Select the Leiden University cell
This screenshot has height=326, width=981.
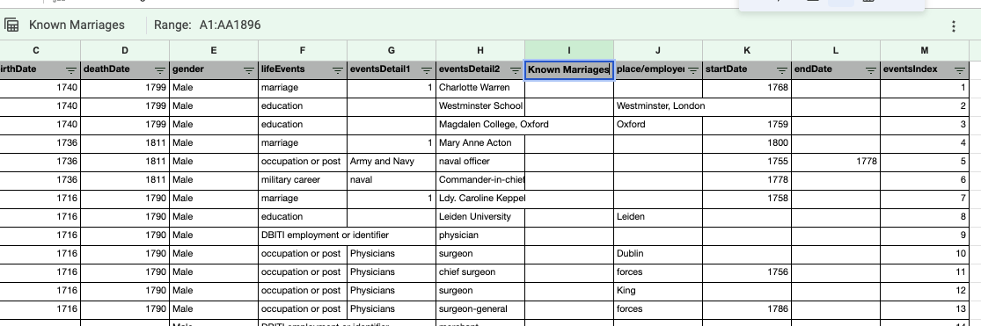pyautogui.click(x=480, y=217)
